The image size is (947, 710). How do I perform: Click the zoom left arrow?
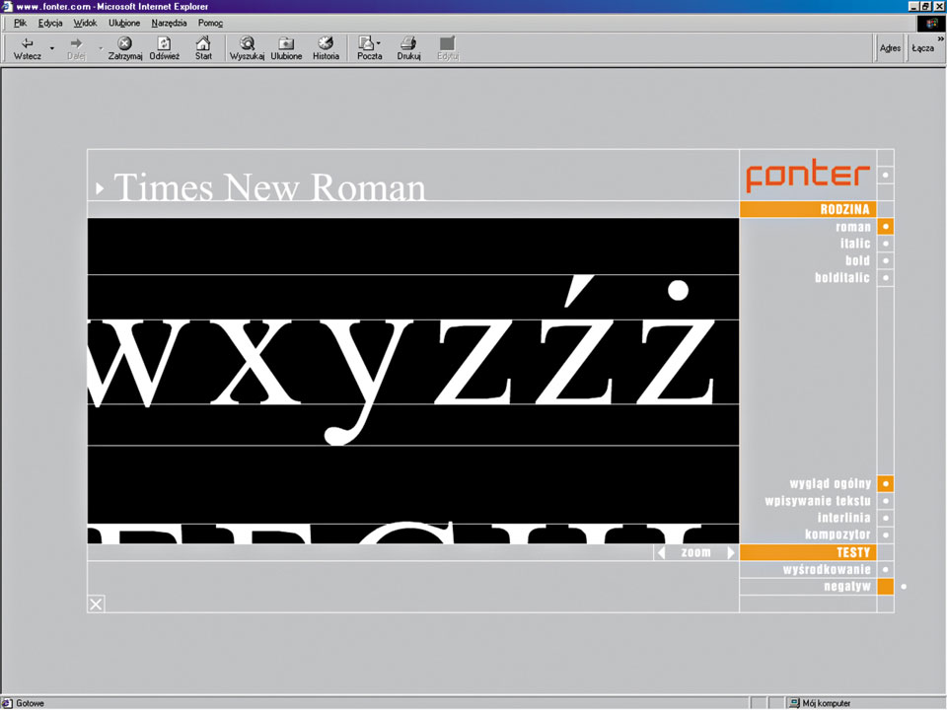pyautogui.click(x=661, y=552)
